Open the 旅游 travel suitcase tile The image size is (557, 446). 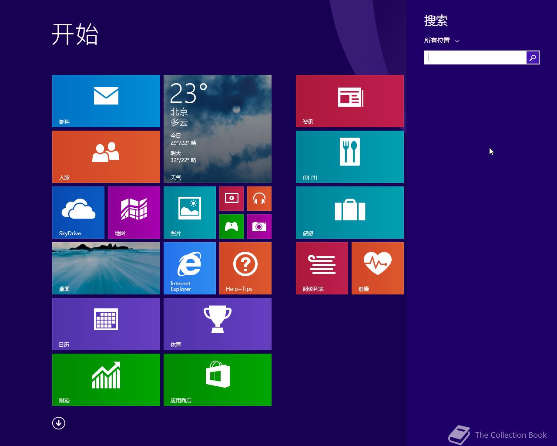click(x=350, y=213)
